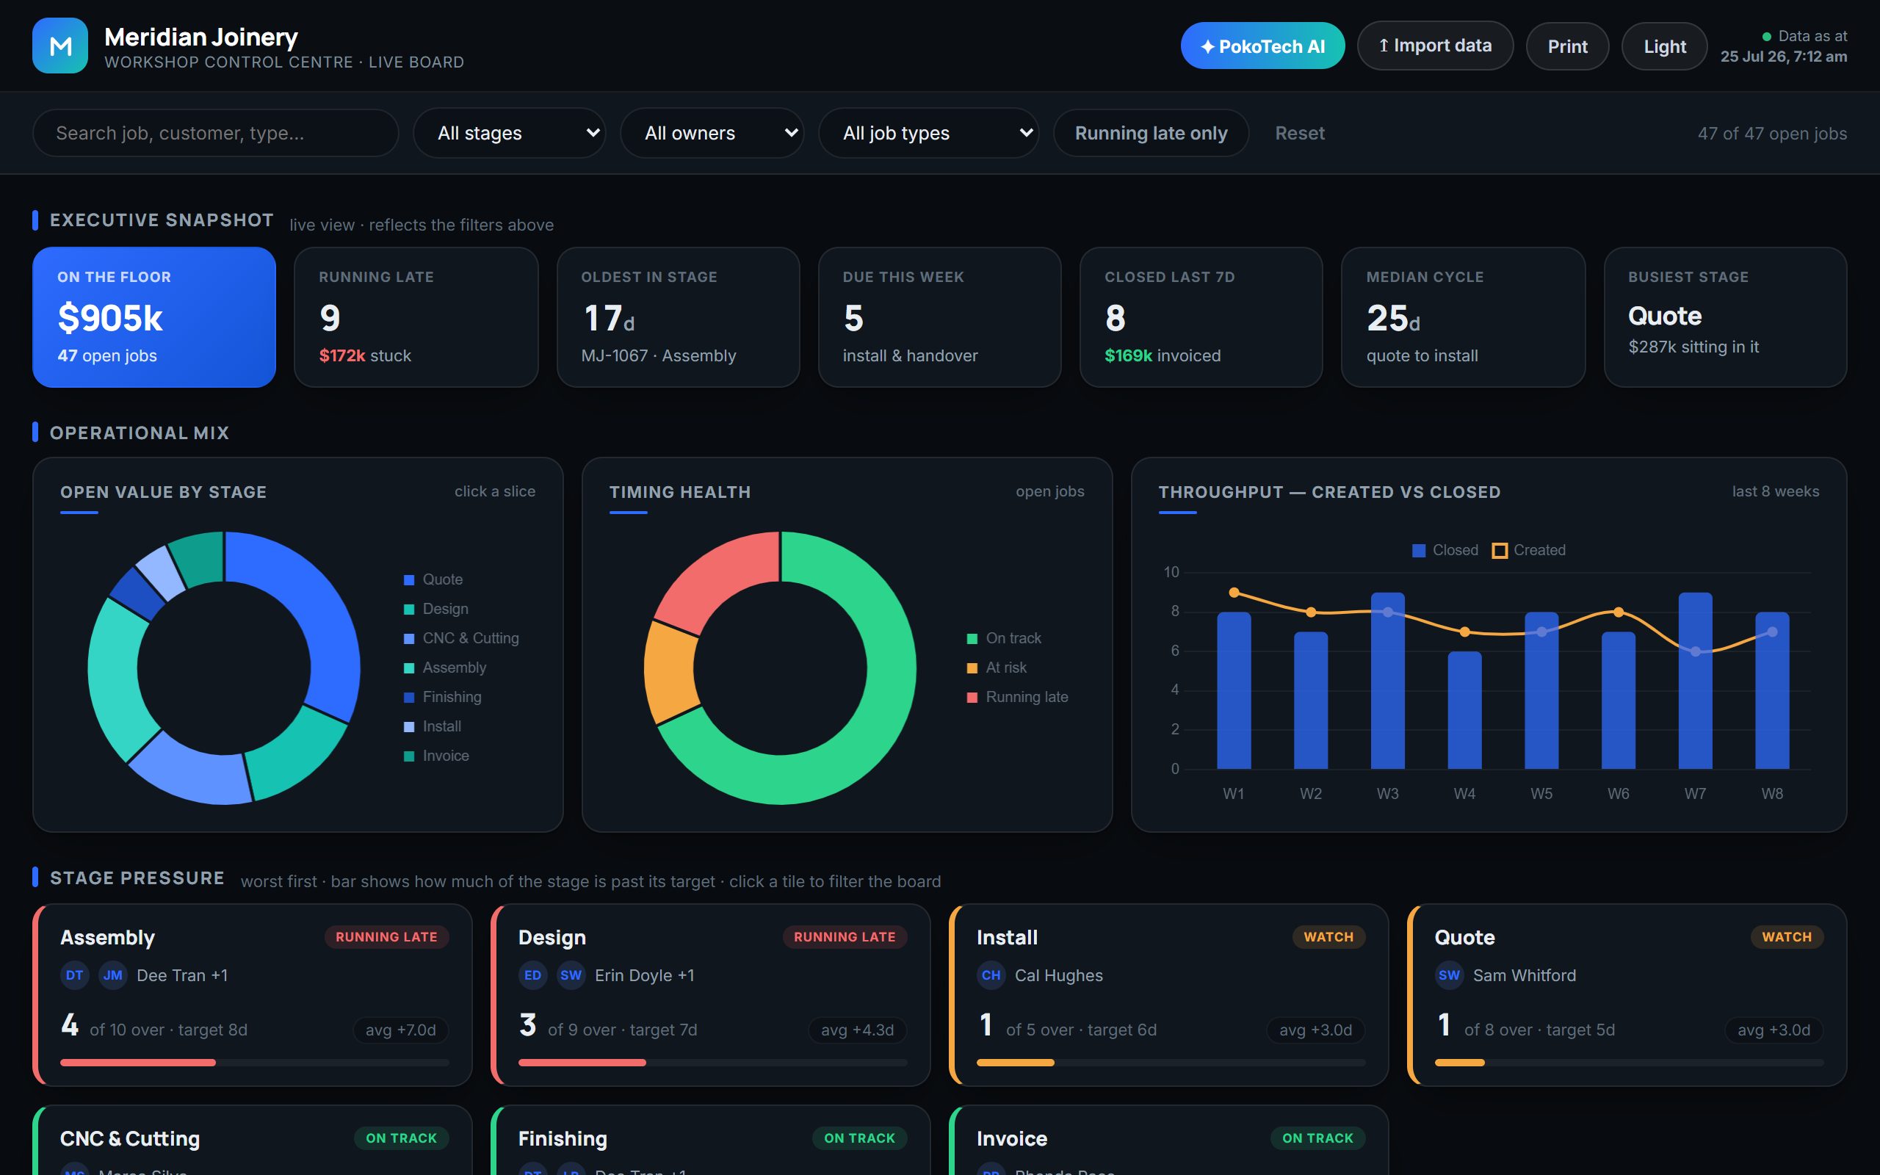Click Import data button

click(x=1435, y=46)
